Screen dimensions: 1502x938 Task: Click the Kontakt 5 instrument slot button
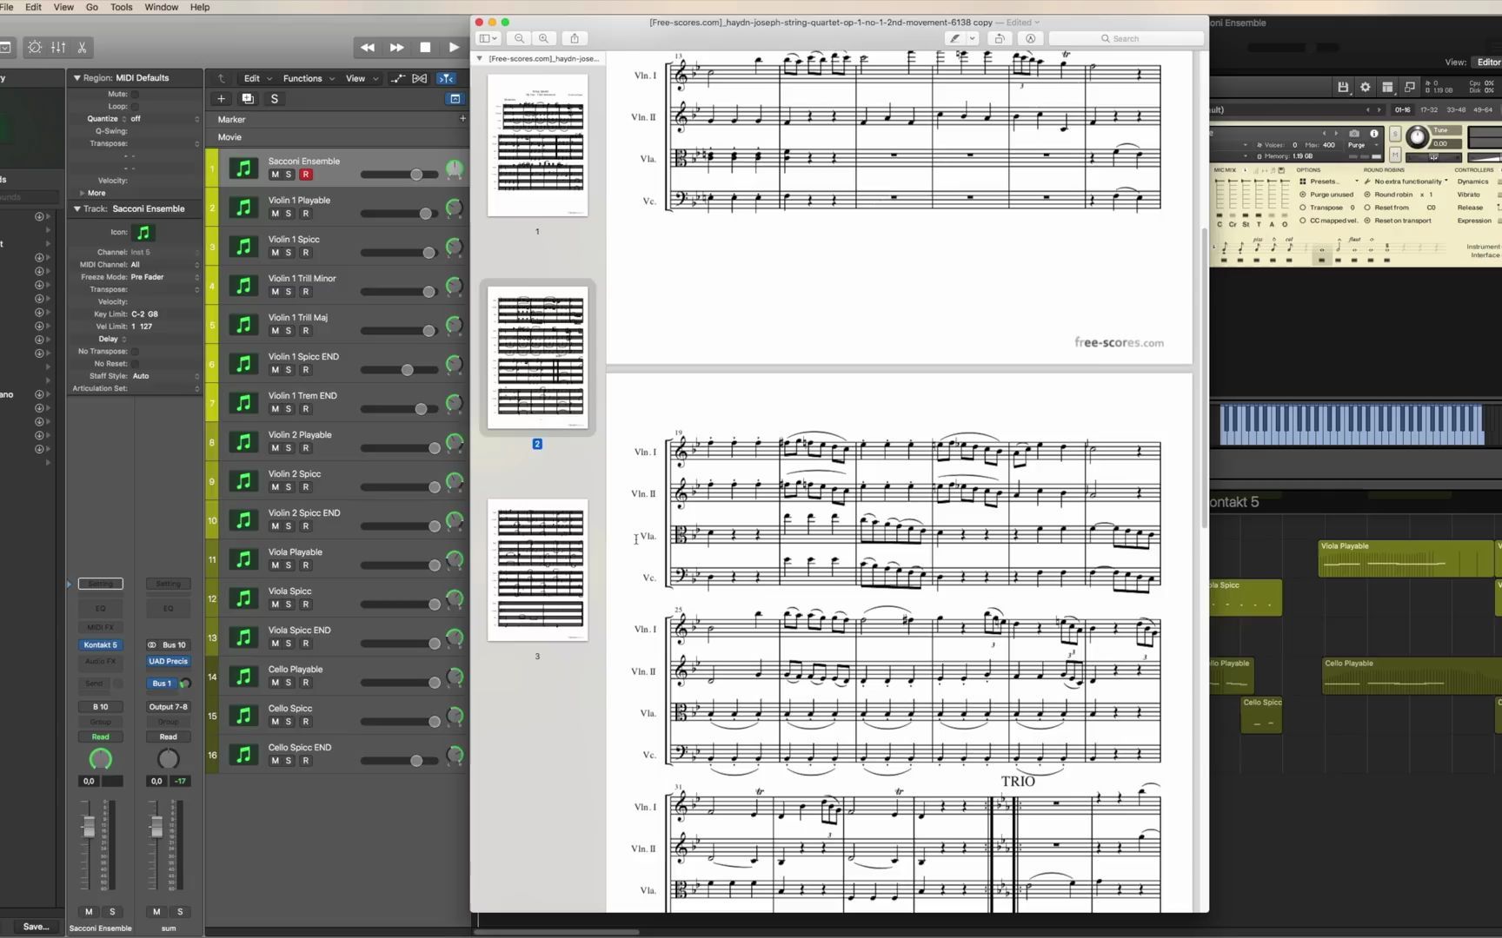coord(100,645)
